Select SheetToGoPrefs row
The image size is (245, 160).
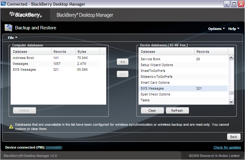pos(183,71)
